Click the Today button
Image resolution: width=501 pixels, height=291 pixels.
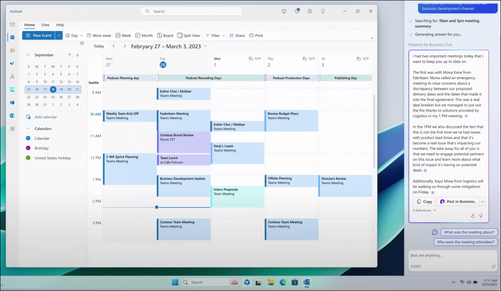click(99, 46)
